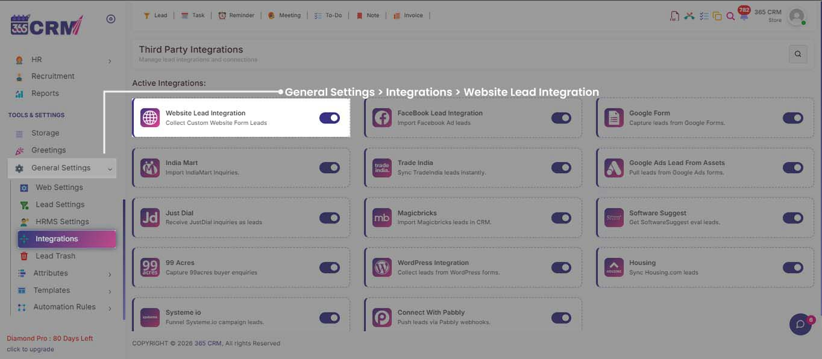The image size is (822, 359).
Task: Collapse sidebar using the circle icon near logo
Action: tap(111, 19)
